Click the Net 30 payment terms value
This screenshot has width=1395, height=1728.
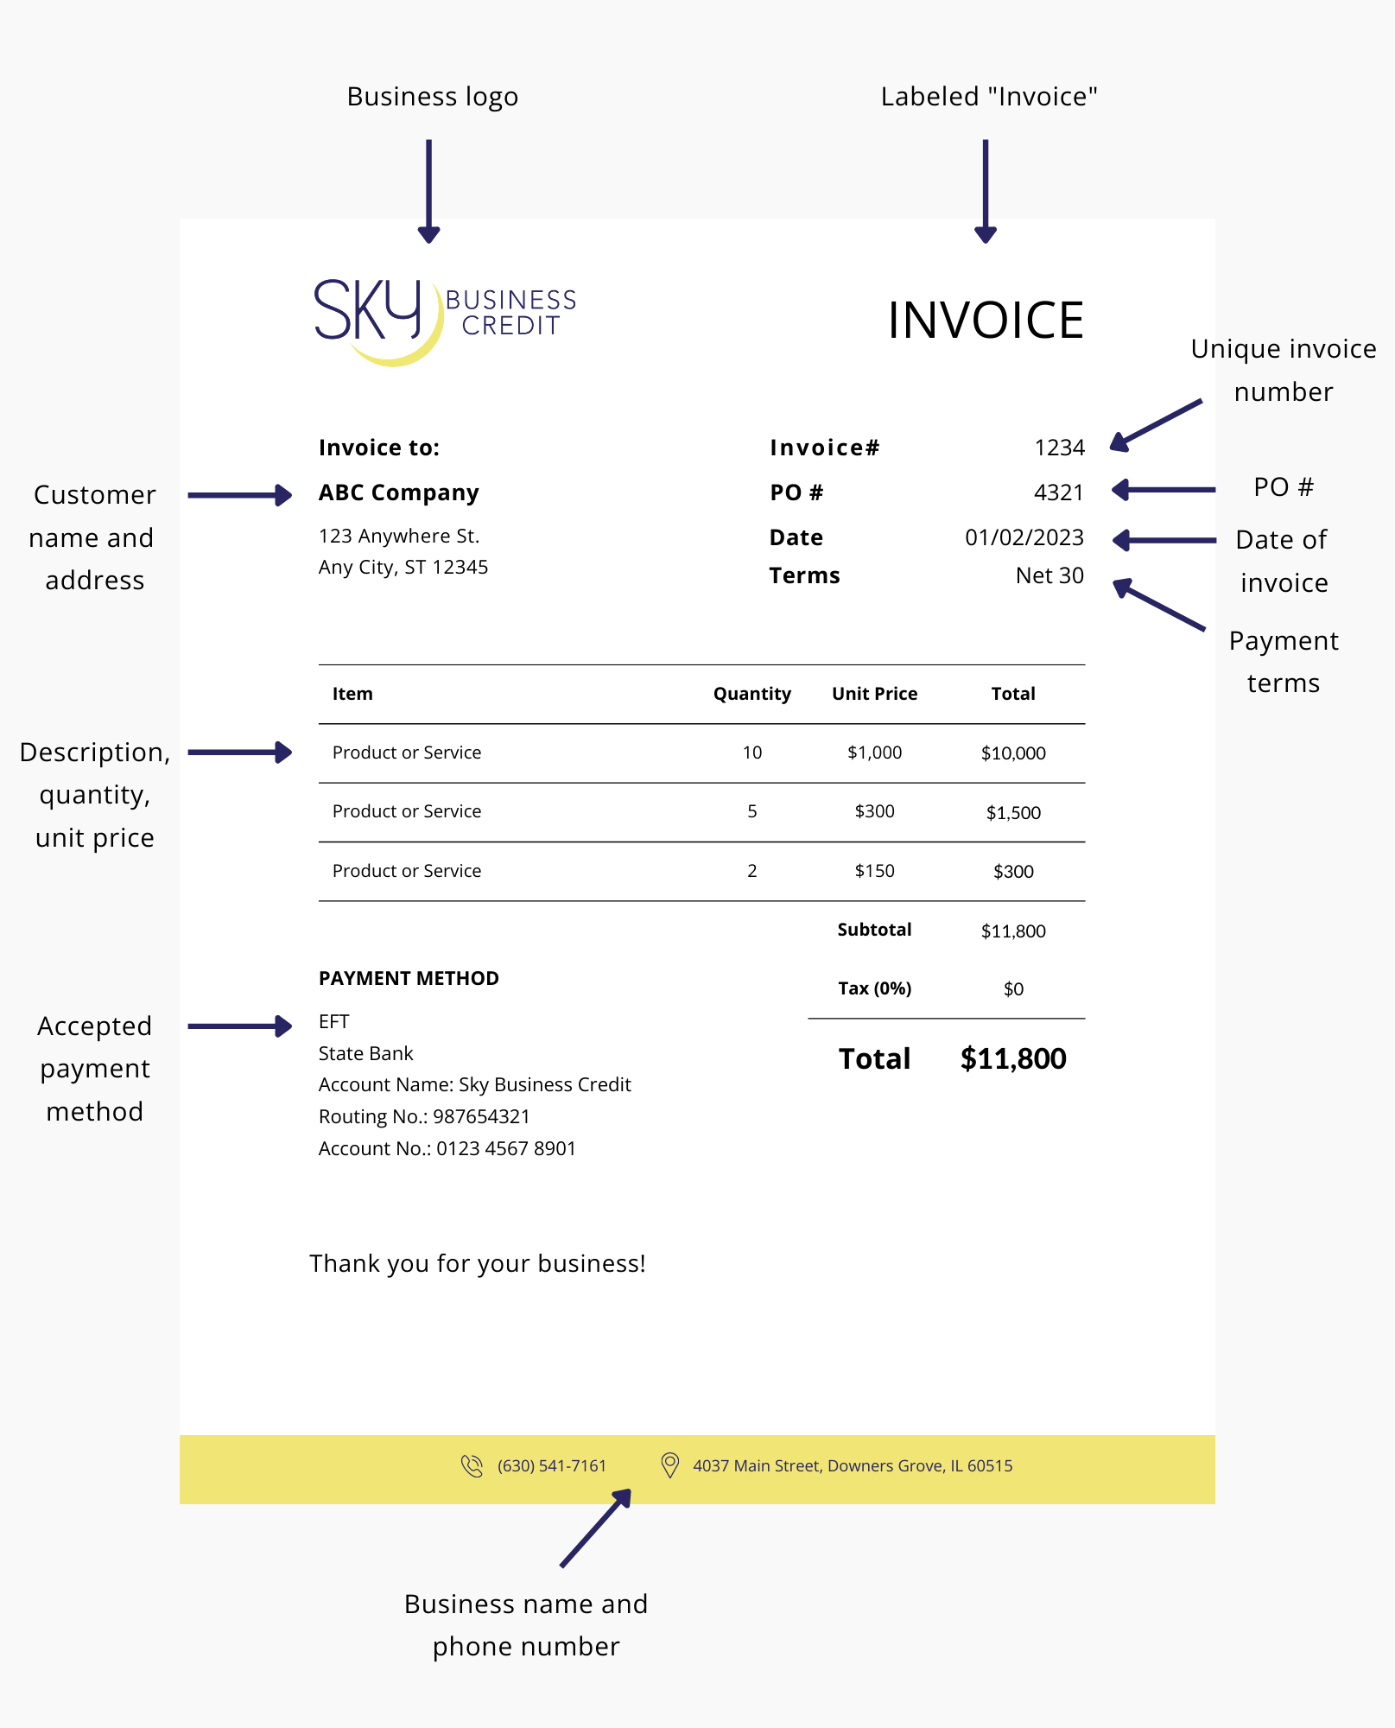coord(1049,575)
